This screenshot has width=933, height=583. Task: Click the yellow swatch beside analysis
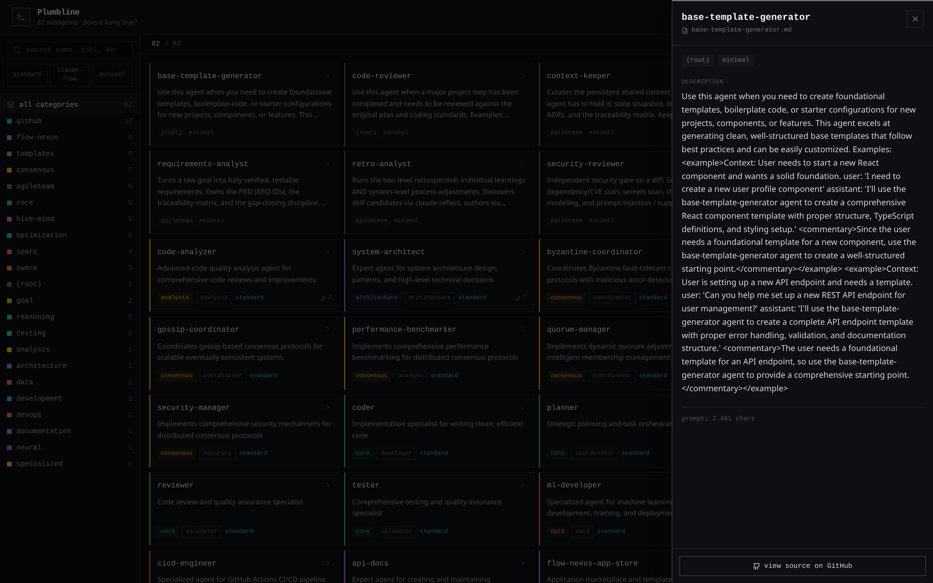tap(9, 350)
